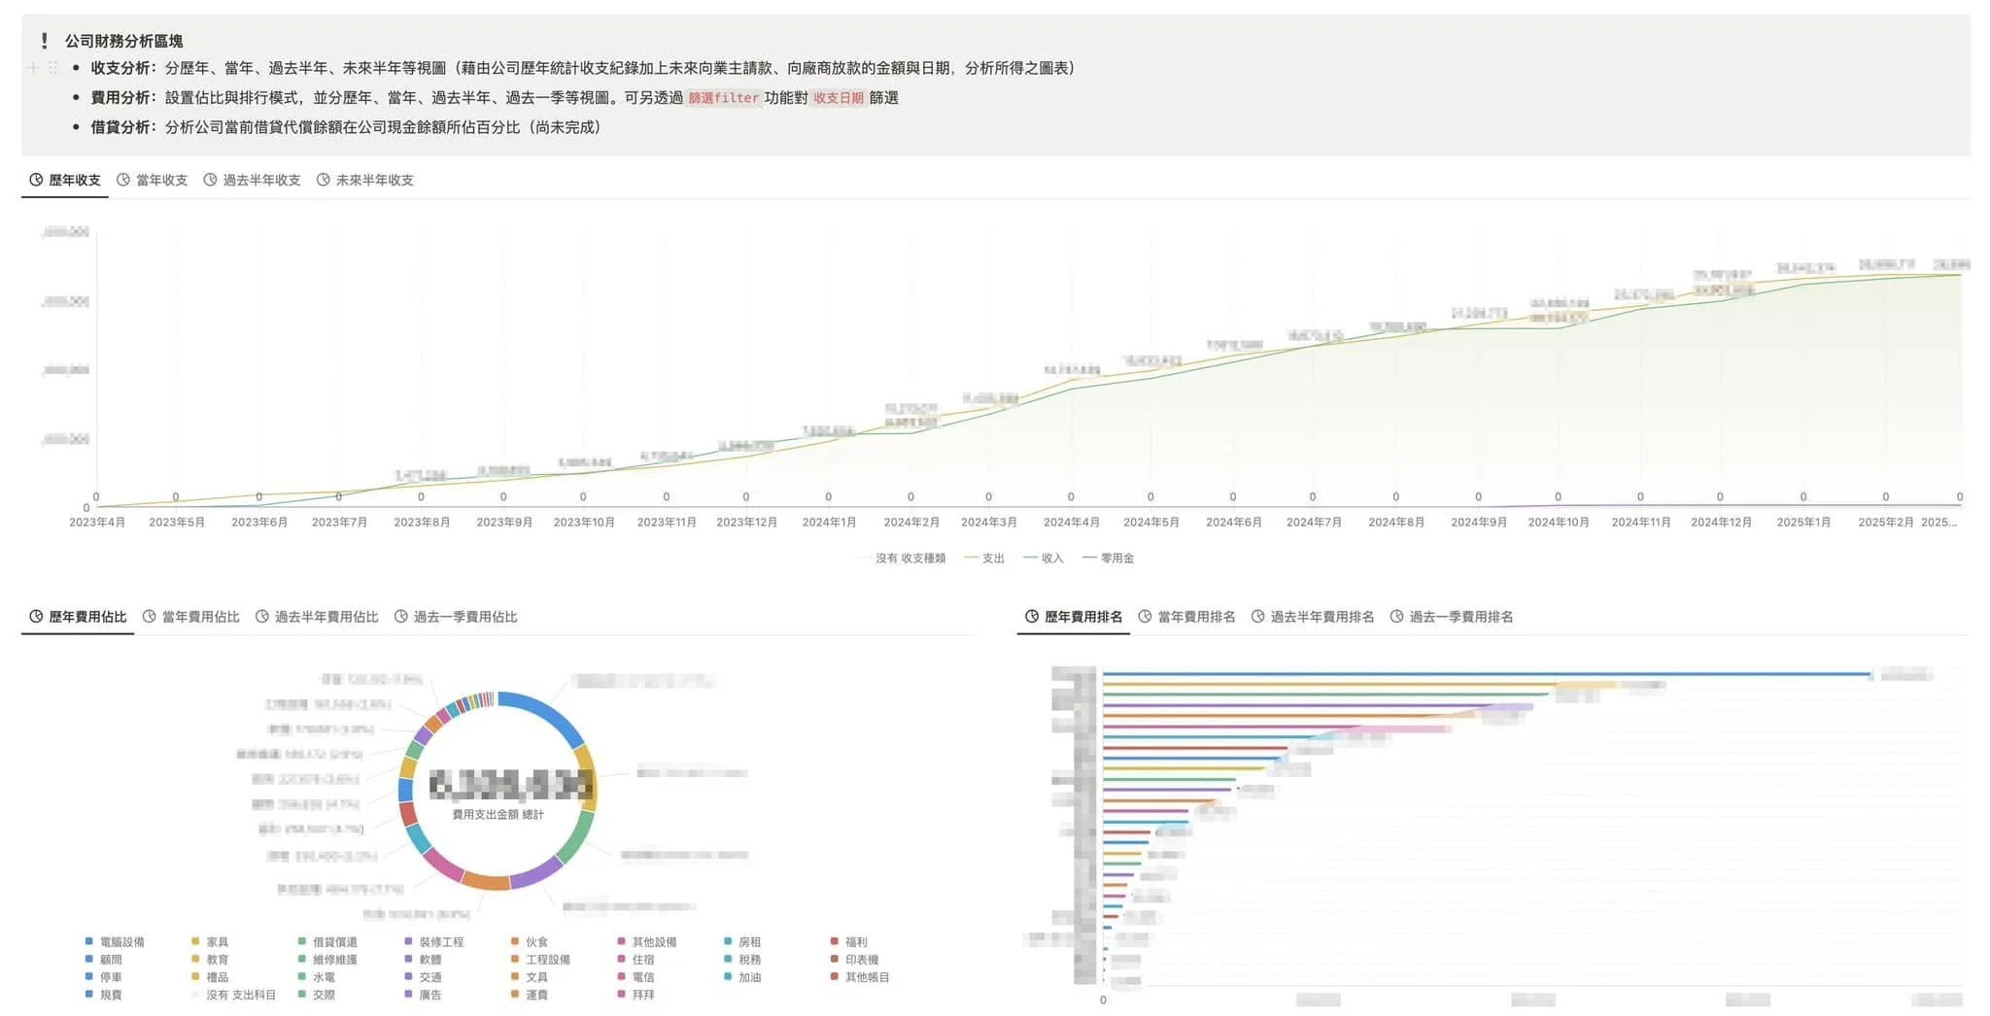
Task: Click the 福利 legend entry
Action: 849,942
